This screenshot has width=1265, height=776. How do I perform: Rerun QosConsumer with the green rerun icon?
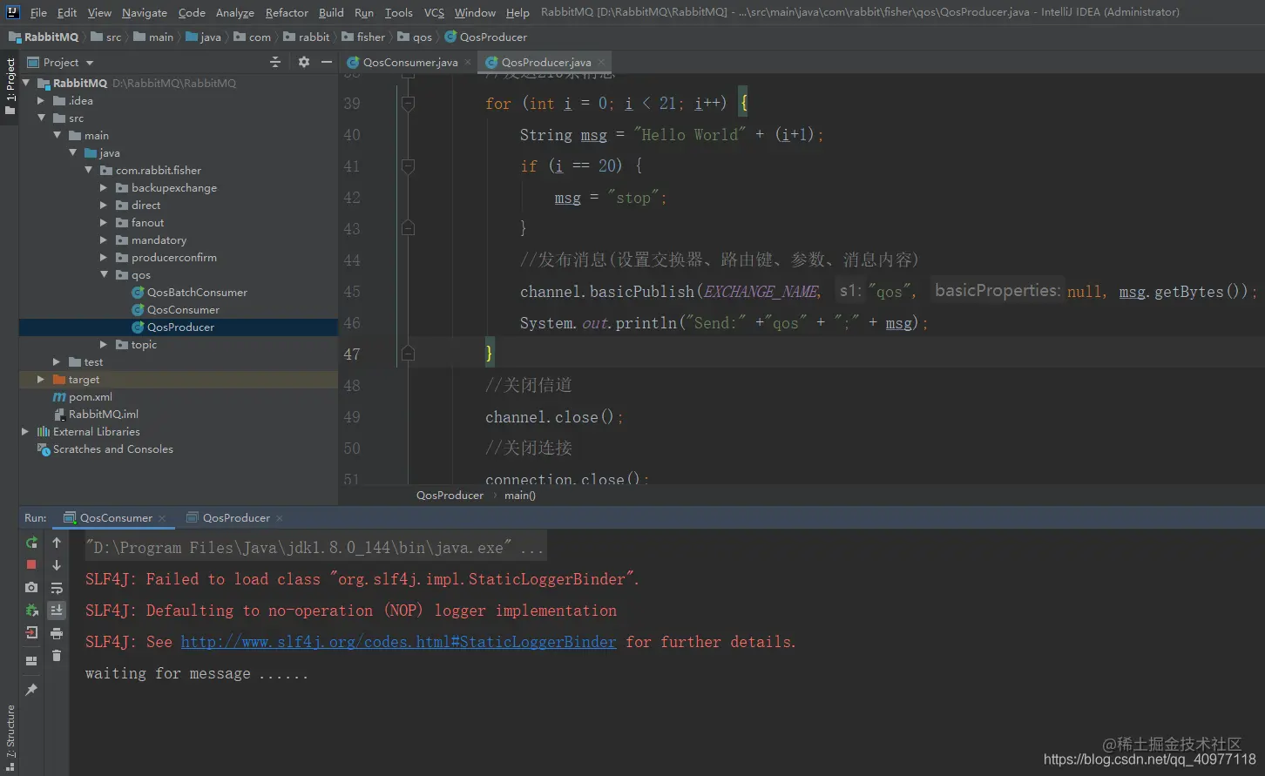pos(31,543)
